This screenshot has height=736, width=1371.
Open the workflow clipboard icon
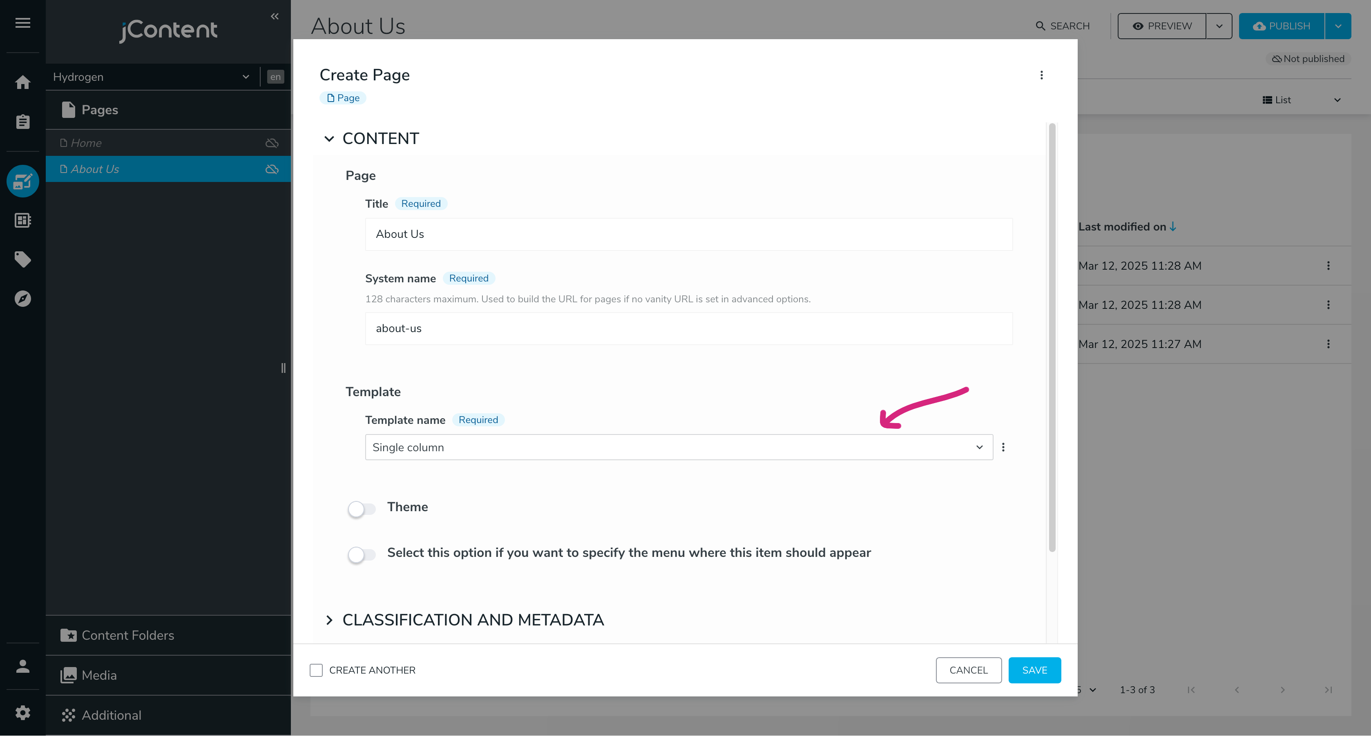pyautogui.click(x=22, y=122)
